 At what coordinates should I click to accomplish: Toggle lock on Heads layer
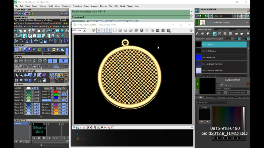point(60,104)
